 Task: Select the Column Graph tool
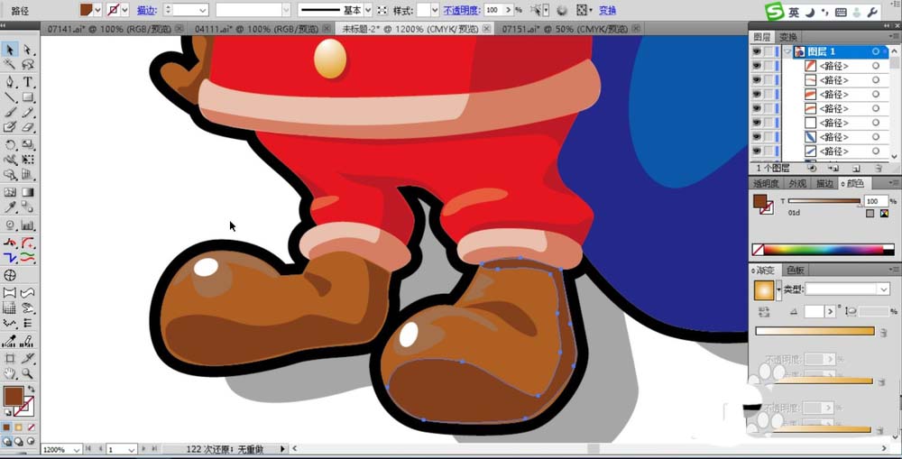pos(27,225)
